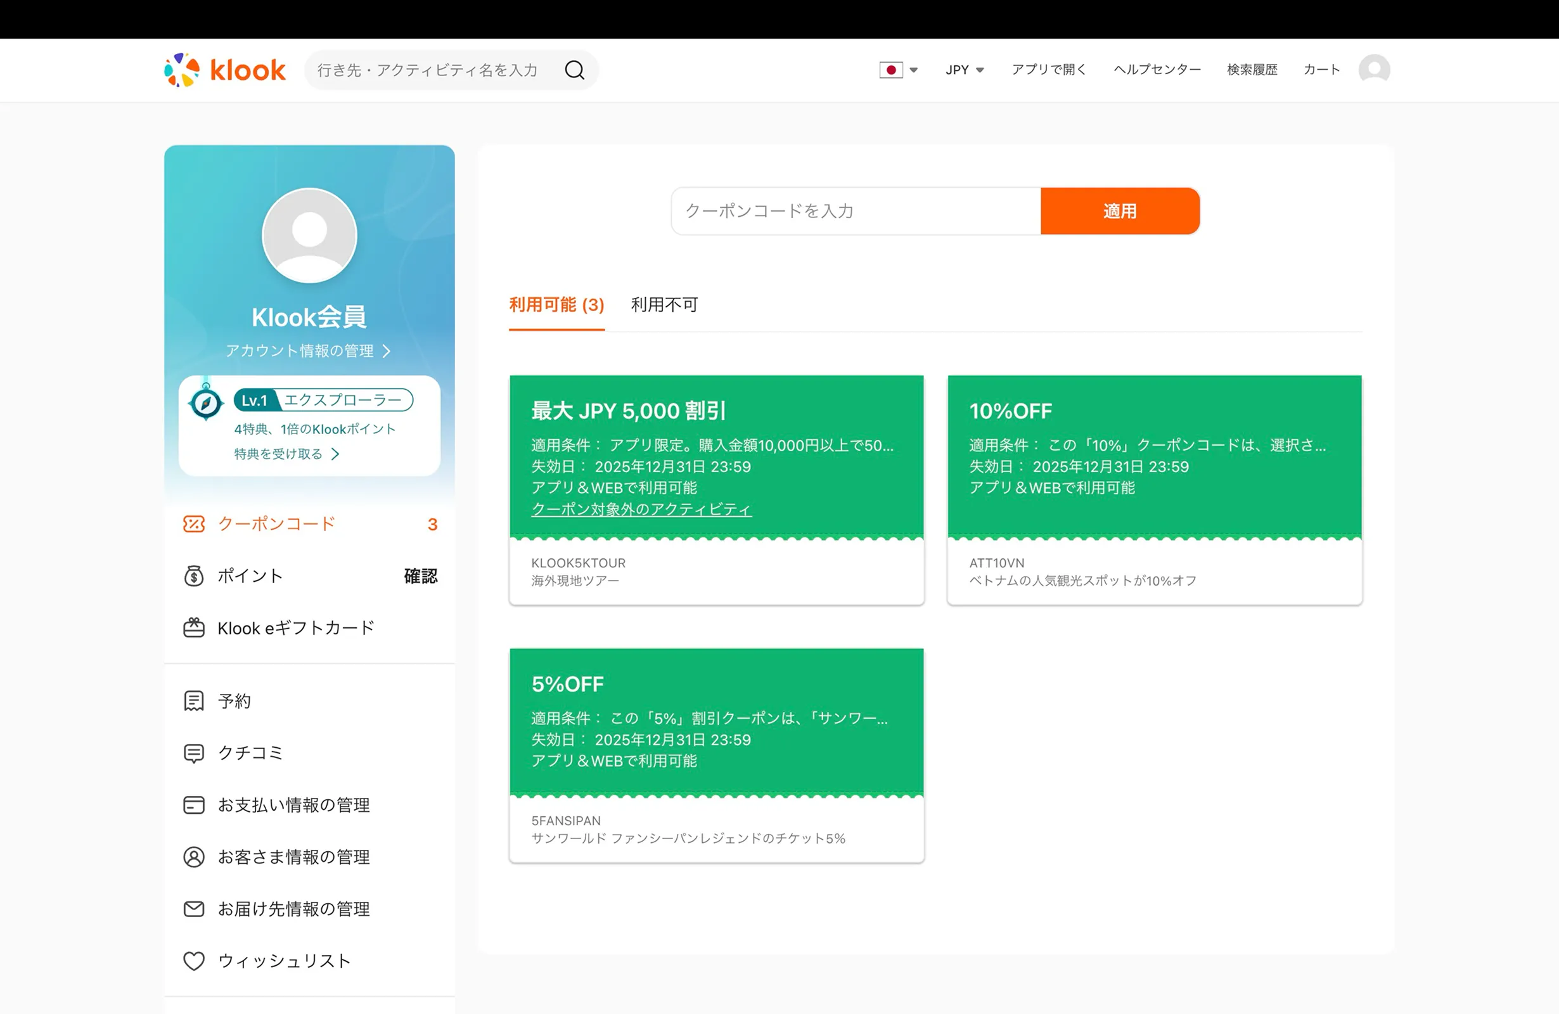Click the orange 適用 button
The width and height of the screenshot is (1559, 1014).
pos(1120,211)
